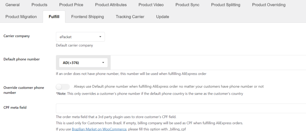The width and height of the screenshot is (306, 131).
Task: Focus the CPF meta field input
Action: [181, 108]
